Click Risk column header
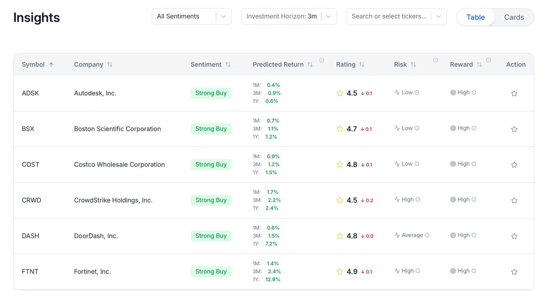The height and width of the screenshot is (301, 545). click(x=400, y=64)
